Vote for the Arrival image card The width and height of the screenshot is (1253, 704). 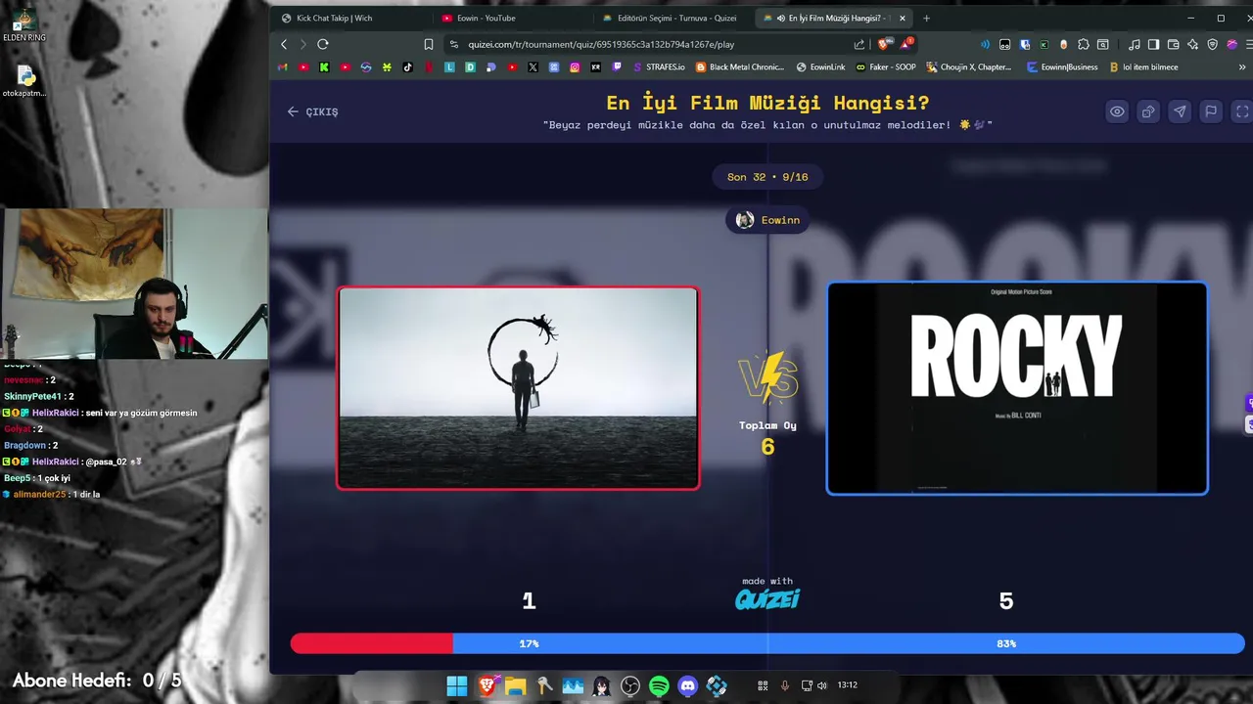coord(518,388)
